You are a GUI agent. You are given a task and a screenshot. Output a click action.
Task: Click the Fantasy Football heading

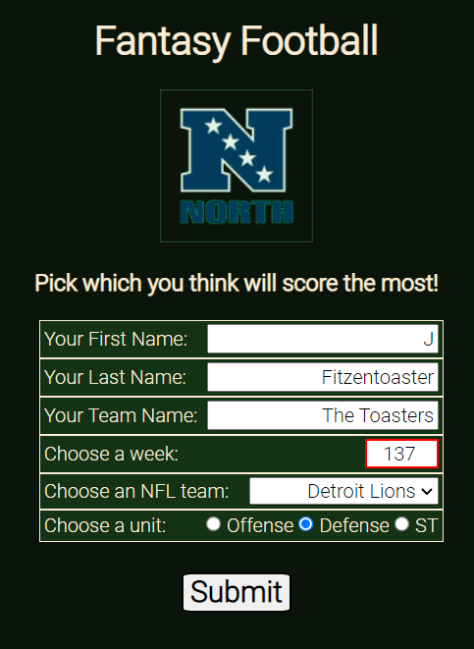coord(237,41)
